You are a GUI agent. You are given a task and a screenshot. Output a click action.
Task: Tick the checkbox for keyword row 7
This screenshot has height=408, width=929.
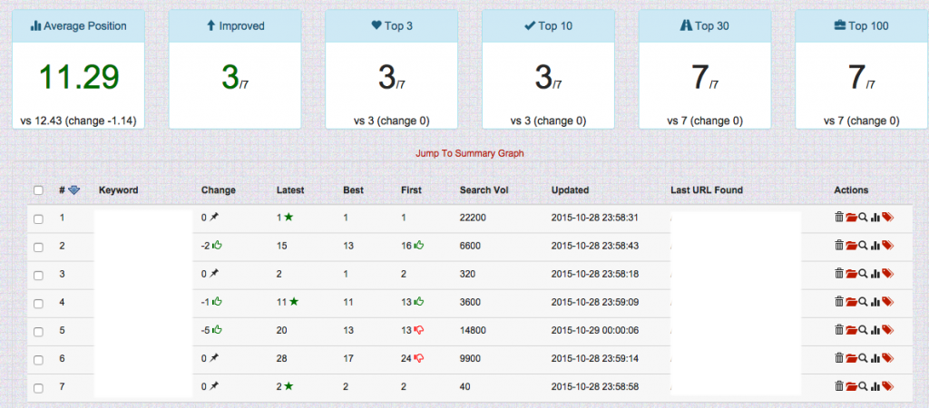coord(38,387)
